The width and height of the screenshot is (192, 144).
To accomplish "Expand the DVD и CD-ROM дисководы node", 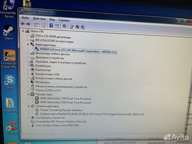I will [x=28, y=37].
